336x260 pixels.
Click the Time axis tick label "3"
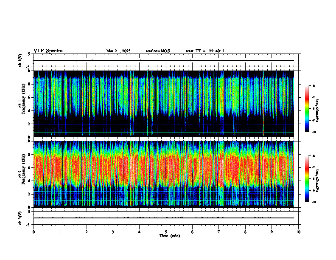pos(113,232)
